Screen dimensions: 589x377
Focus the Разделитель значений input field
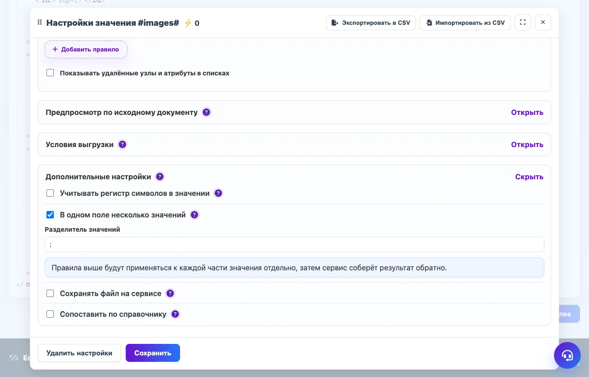(x=294, y=245)
